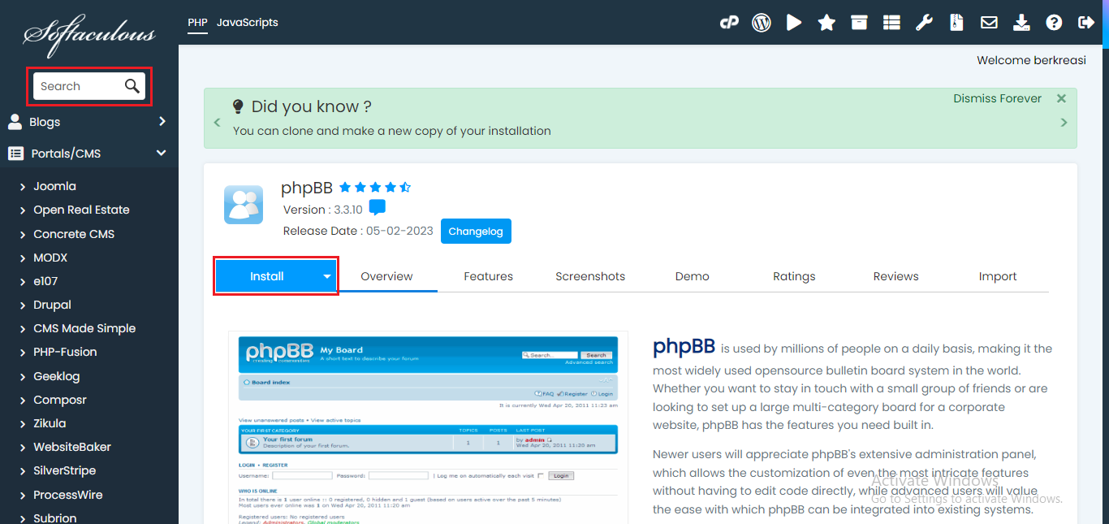Screen dimensions: 1109x524
Task: Open the Installations box icon
Action: 859,22
